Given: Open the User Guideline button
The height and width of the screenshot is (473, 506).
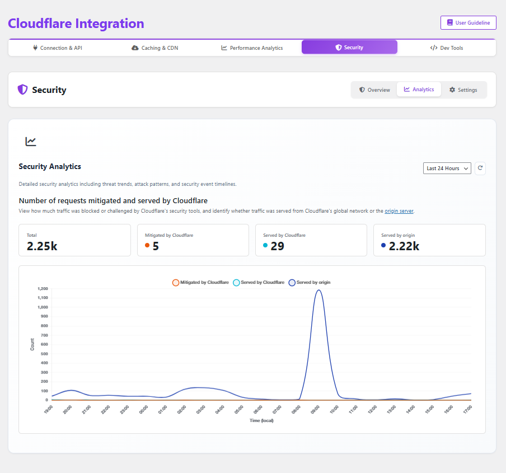Looking at the screenshot, I should [468, 23].
